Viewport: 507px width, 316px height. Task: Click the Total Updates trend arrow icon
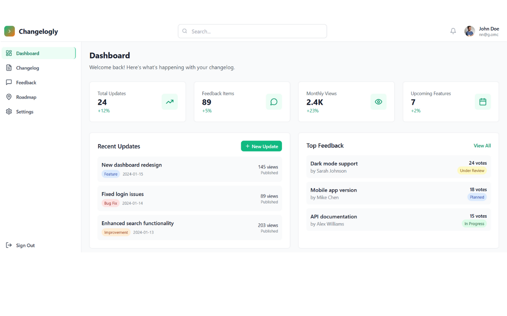click(x=169, y=102)
